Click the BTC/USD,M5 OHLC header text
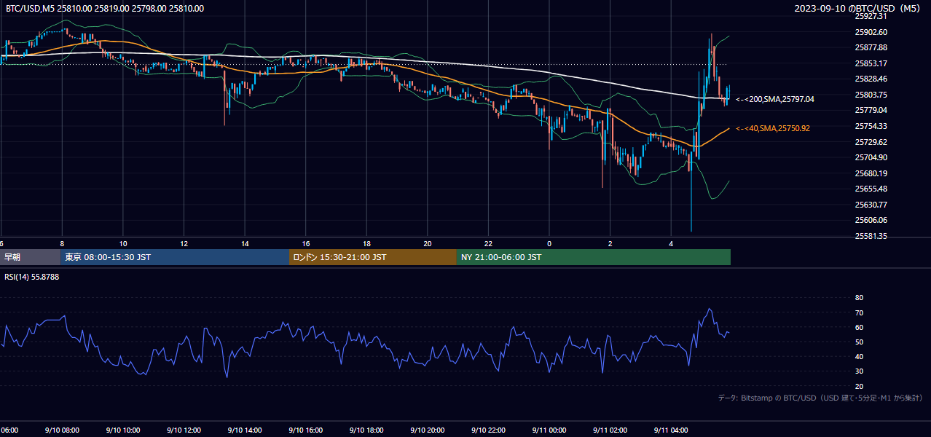 pyautogui.click(x=105, y=9)
